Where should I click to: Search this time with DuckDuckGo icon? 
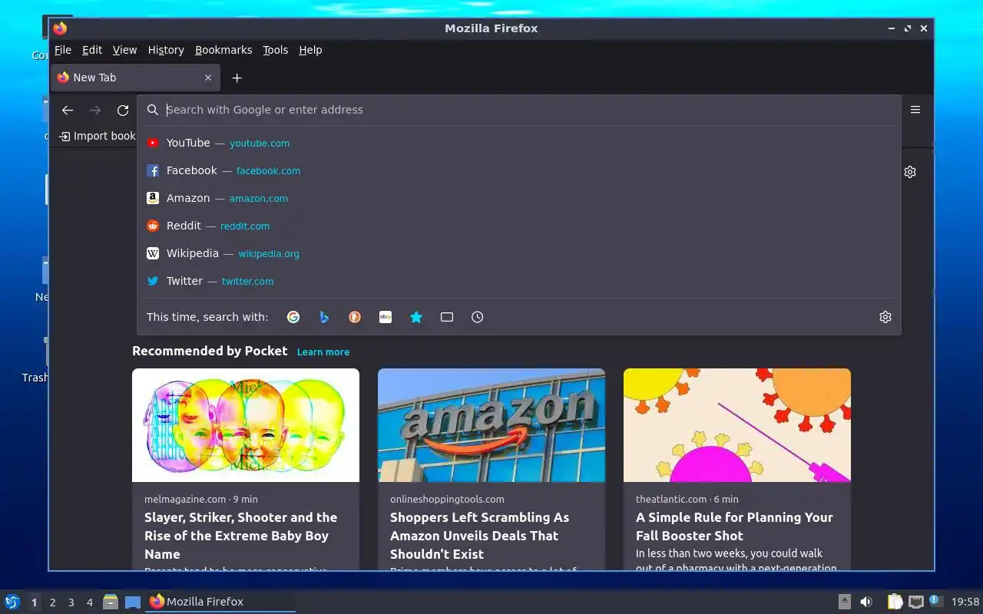coord(355,317)
